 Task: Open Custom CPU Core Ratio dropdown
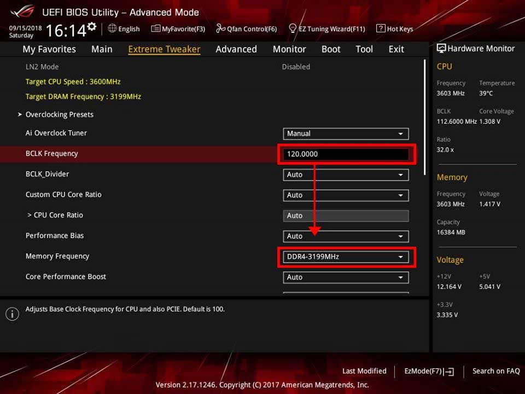tap(346, 195)
